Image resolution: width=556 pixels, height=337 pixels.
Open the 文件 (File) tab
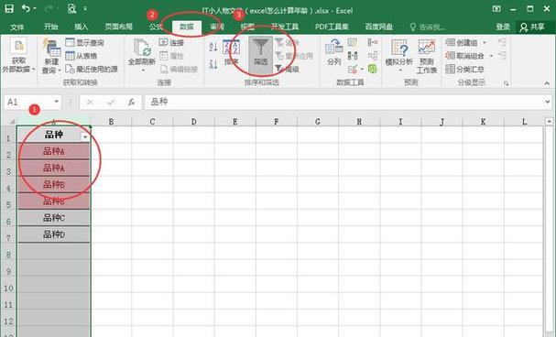click(17, 27)
